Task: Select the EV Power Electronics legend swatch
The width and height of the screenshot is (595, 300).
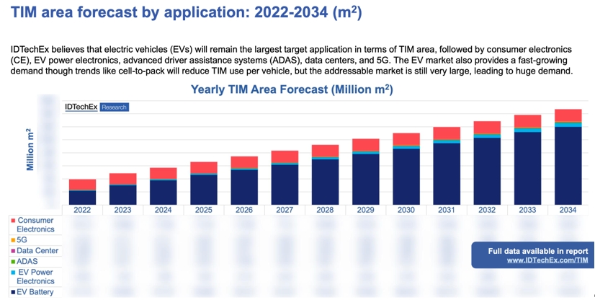Action: pos(13,273)
